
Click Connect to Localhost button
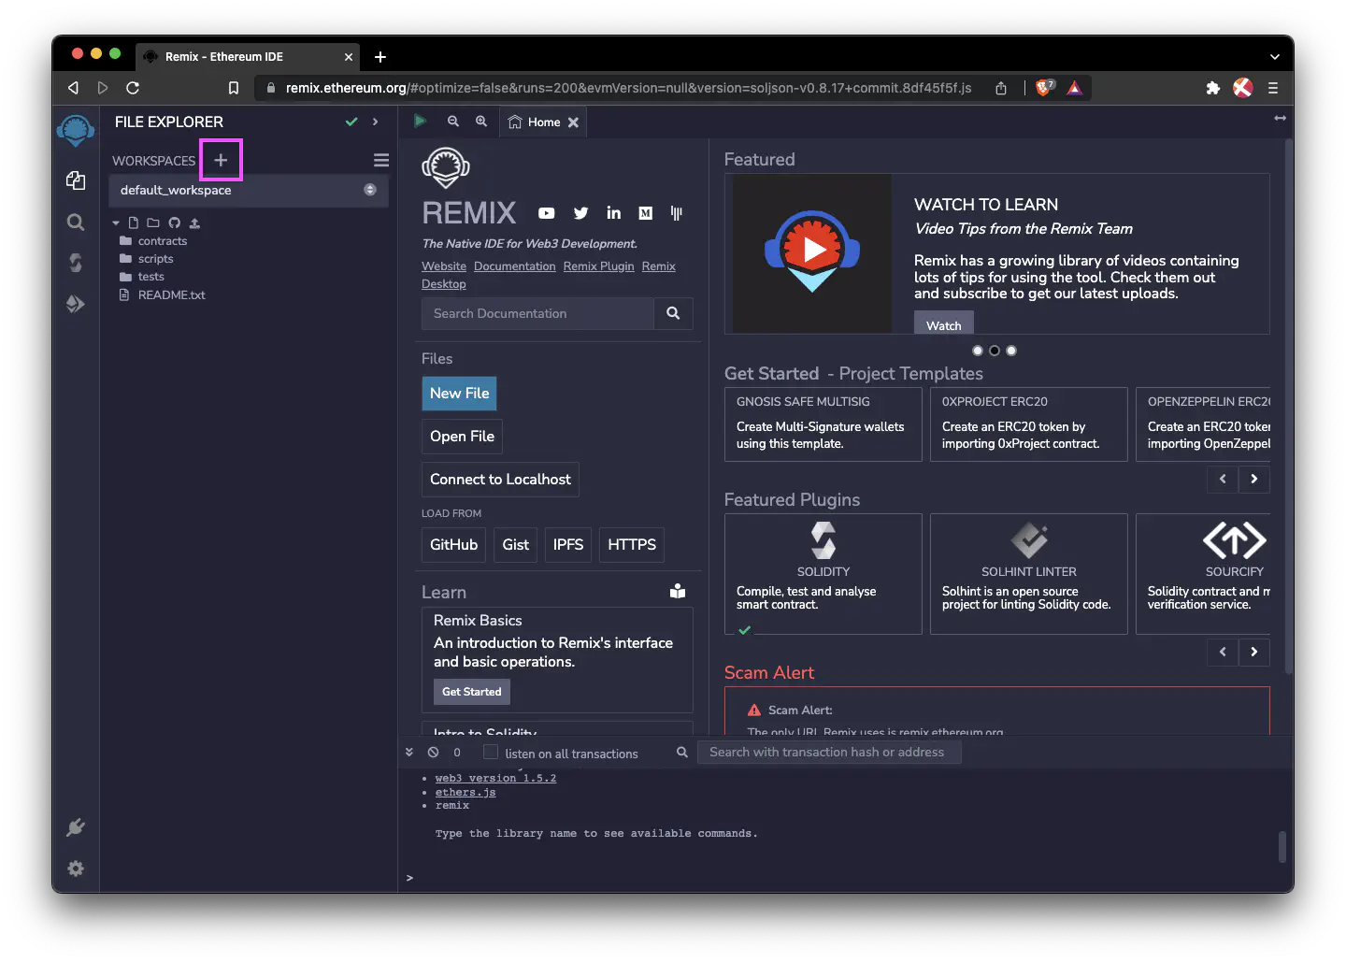[500, 480]
